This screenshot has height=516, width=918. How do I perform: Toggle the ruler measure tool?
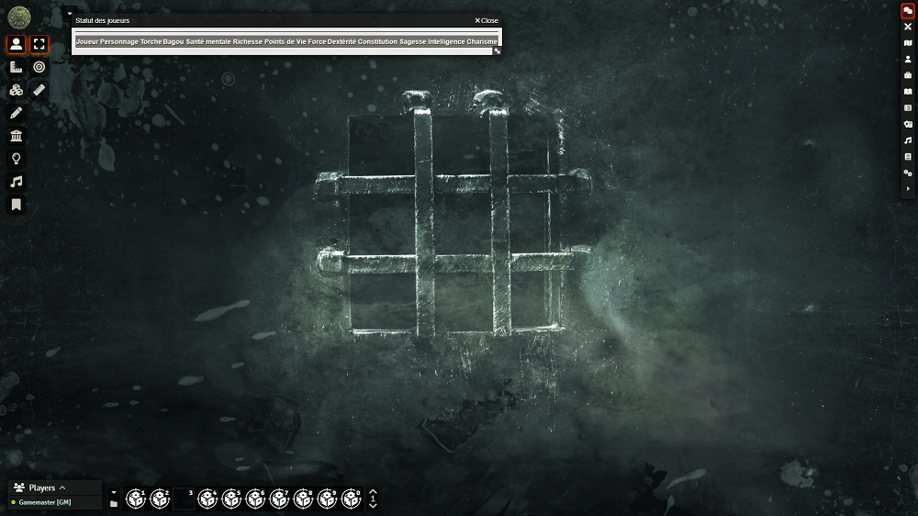click(x=39, y=90)
